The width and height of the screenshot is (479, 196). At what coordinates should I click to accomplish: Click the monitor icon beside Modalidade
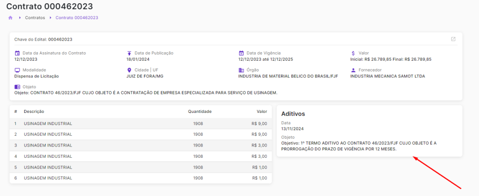point(17,70)
